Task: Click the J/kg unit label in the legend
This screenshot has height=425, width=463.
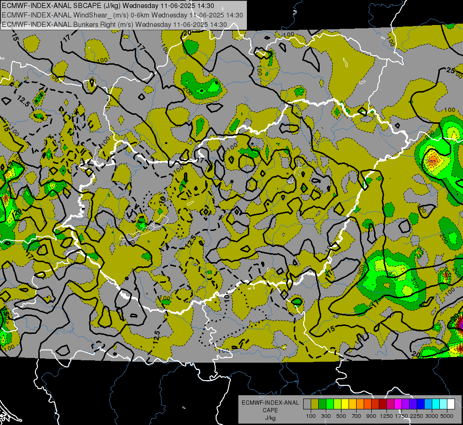Action: 270,418
